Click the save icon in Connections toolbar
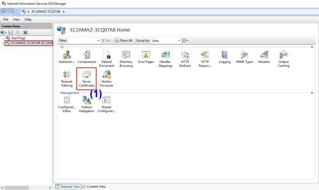Image resolution: width=319 pixels, height=190 pixels. coord(11,32)
